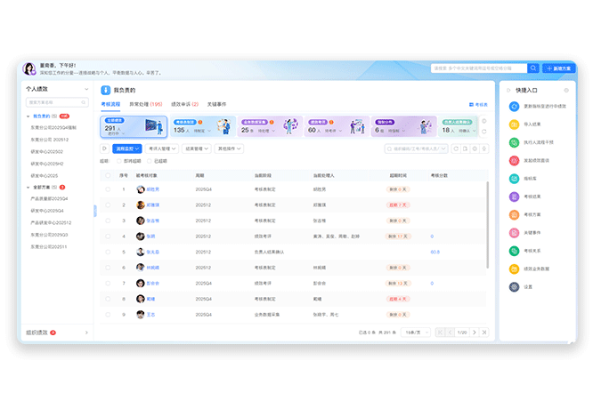
Task: Select the 即将超期 radio option
Action: tap(118, 161)
